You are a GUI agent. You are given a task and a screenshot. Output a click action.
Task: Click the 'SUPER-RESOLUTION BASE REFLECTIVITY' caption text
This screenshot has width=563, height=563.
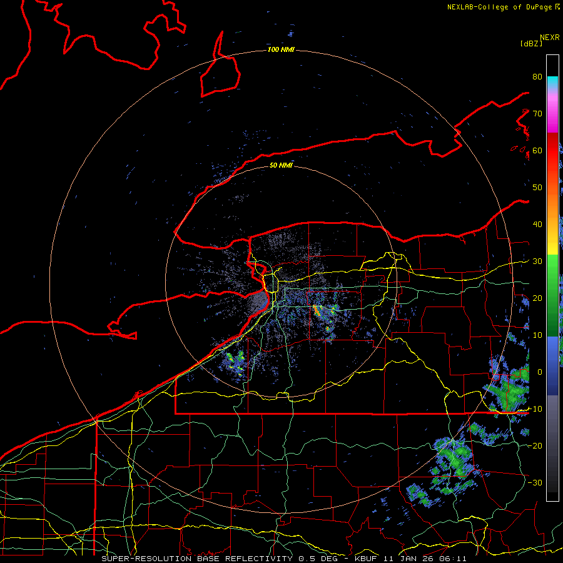point(197,559)
